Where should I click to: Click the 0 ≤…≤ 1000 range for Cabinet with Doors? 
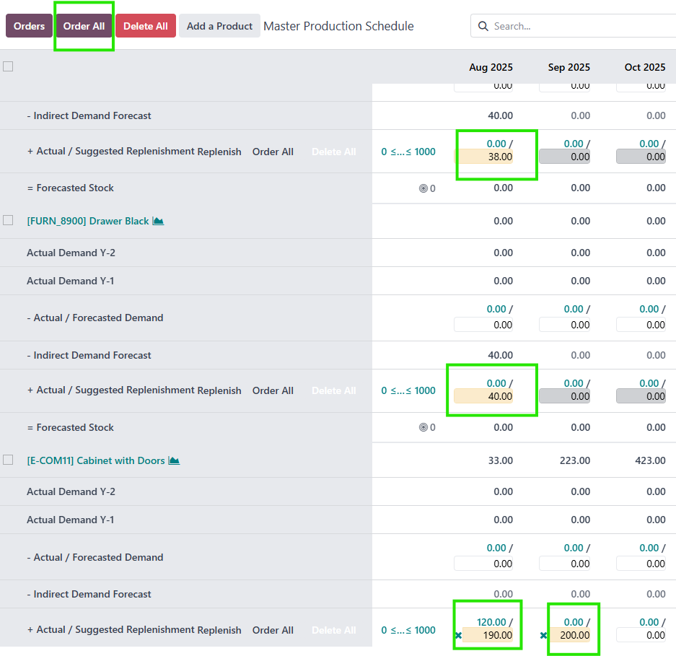point(408,630)
